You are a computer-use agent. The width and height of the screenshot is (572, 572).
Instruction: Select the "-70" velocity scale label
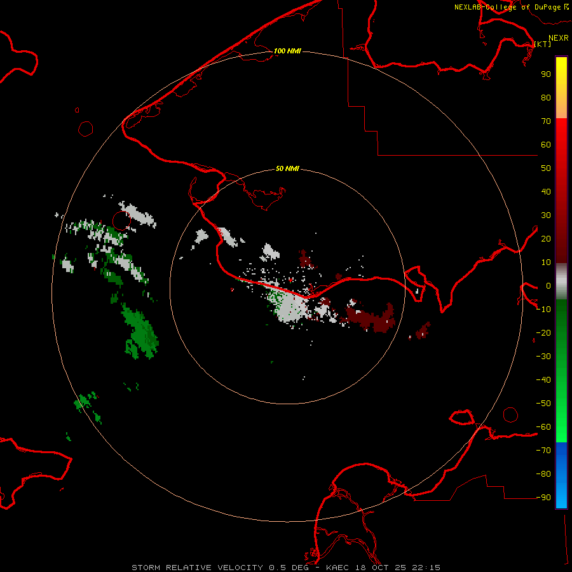[543, 451]
